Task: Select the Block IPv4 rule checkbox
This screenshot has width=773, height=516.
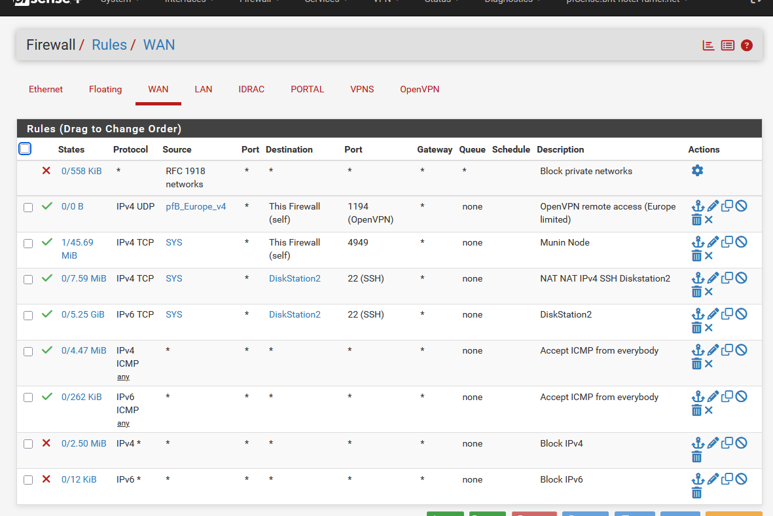Action: click(28, 444)
